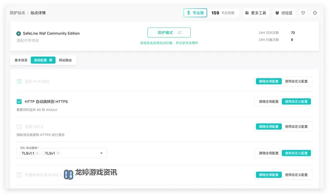Toggle 代理时修改请求 checkbox
Viewport: 329px width, 194px height.
[x=19, y=175]
